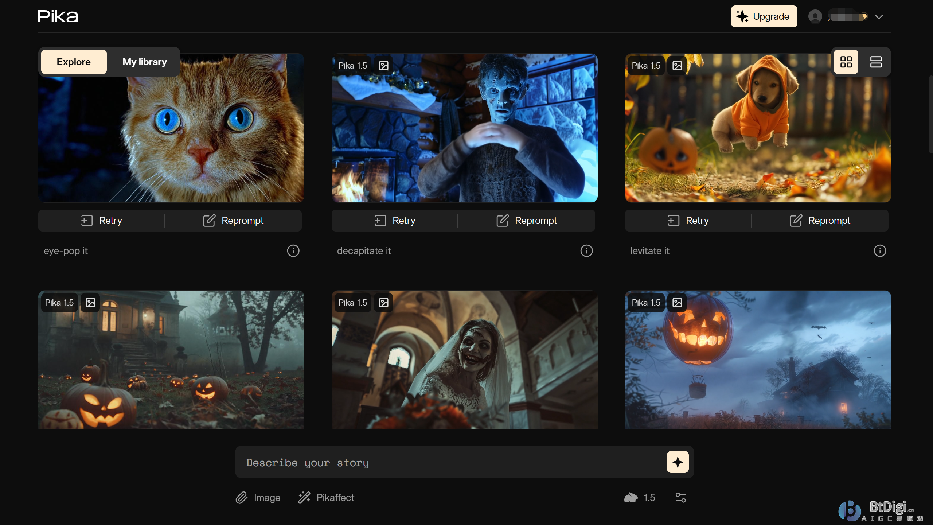The height and width of the screenshot is (525, 933).
Task: Show info for levitate it
Action: pos(880,251)
